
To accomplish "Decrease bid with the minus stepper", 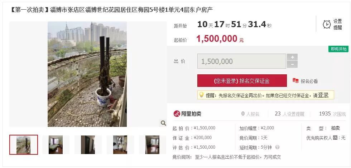I will (292, 65).
